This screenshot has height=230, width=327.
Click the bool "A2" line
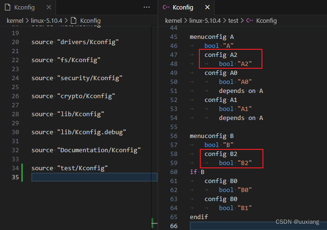[235, 64]
